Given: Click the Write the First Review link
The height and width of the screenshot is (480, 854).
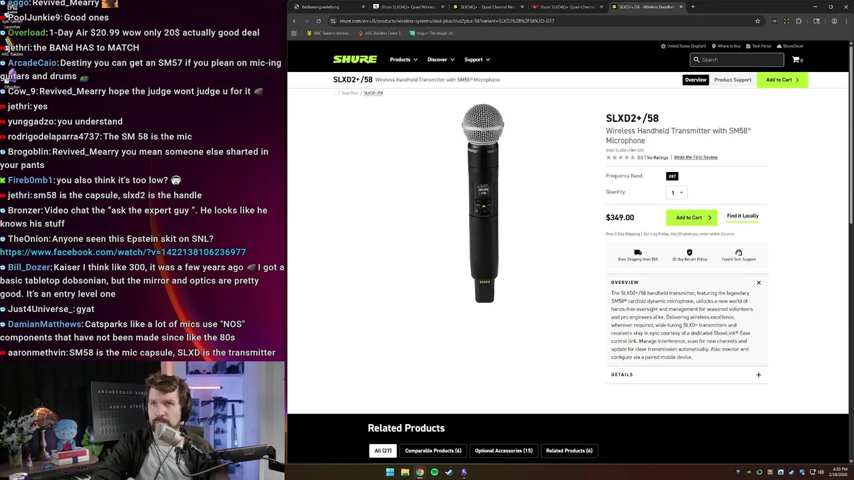Looking at the screenshot, I should click(696, 157).
